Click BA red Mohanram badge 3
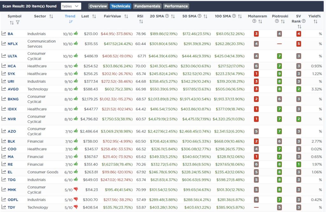Screen dimensions: 326x212 pyautogui.click(x=256, y=34)
